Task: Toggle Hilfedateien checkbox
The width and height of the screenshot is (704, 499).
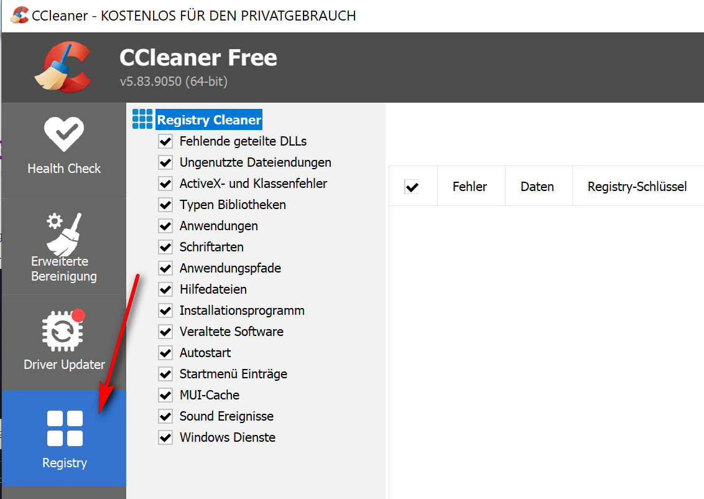Action: coord(165,289)
